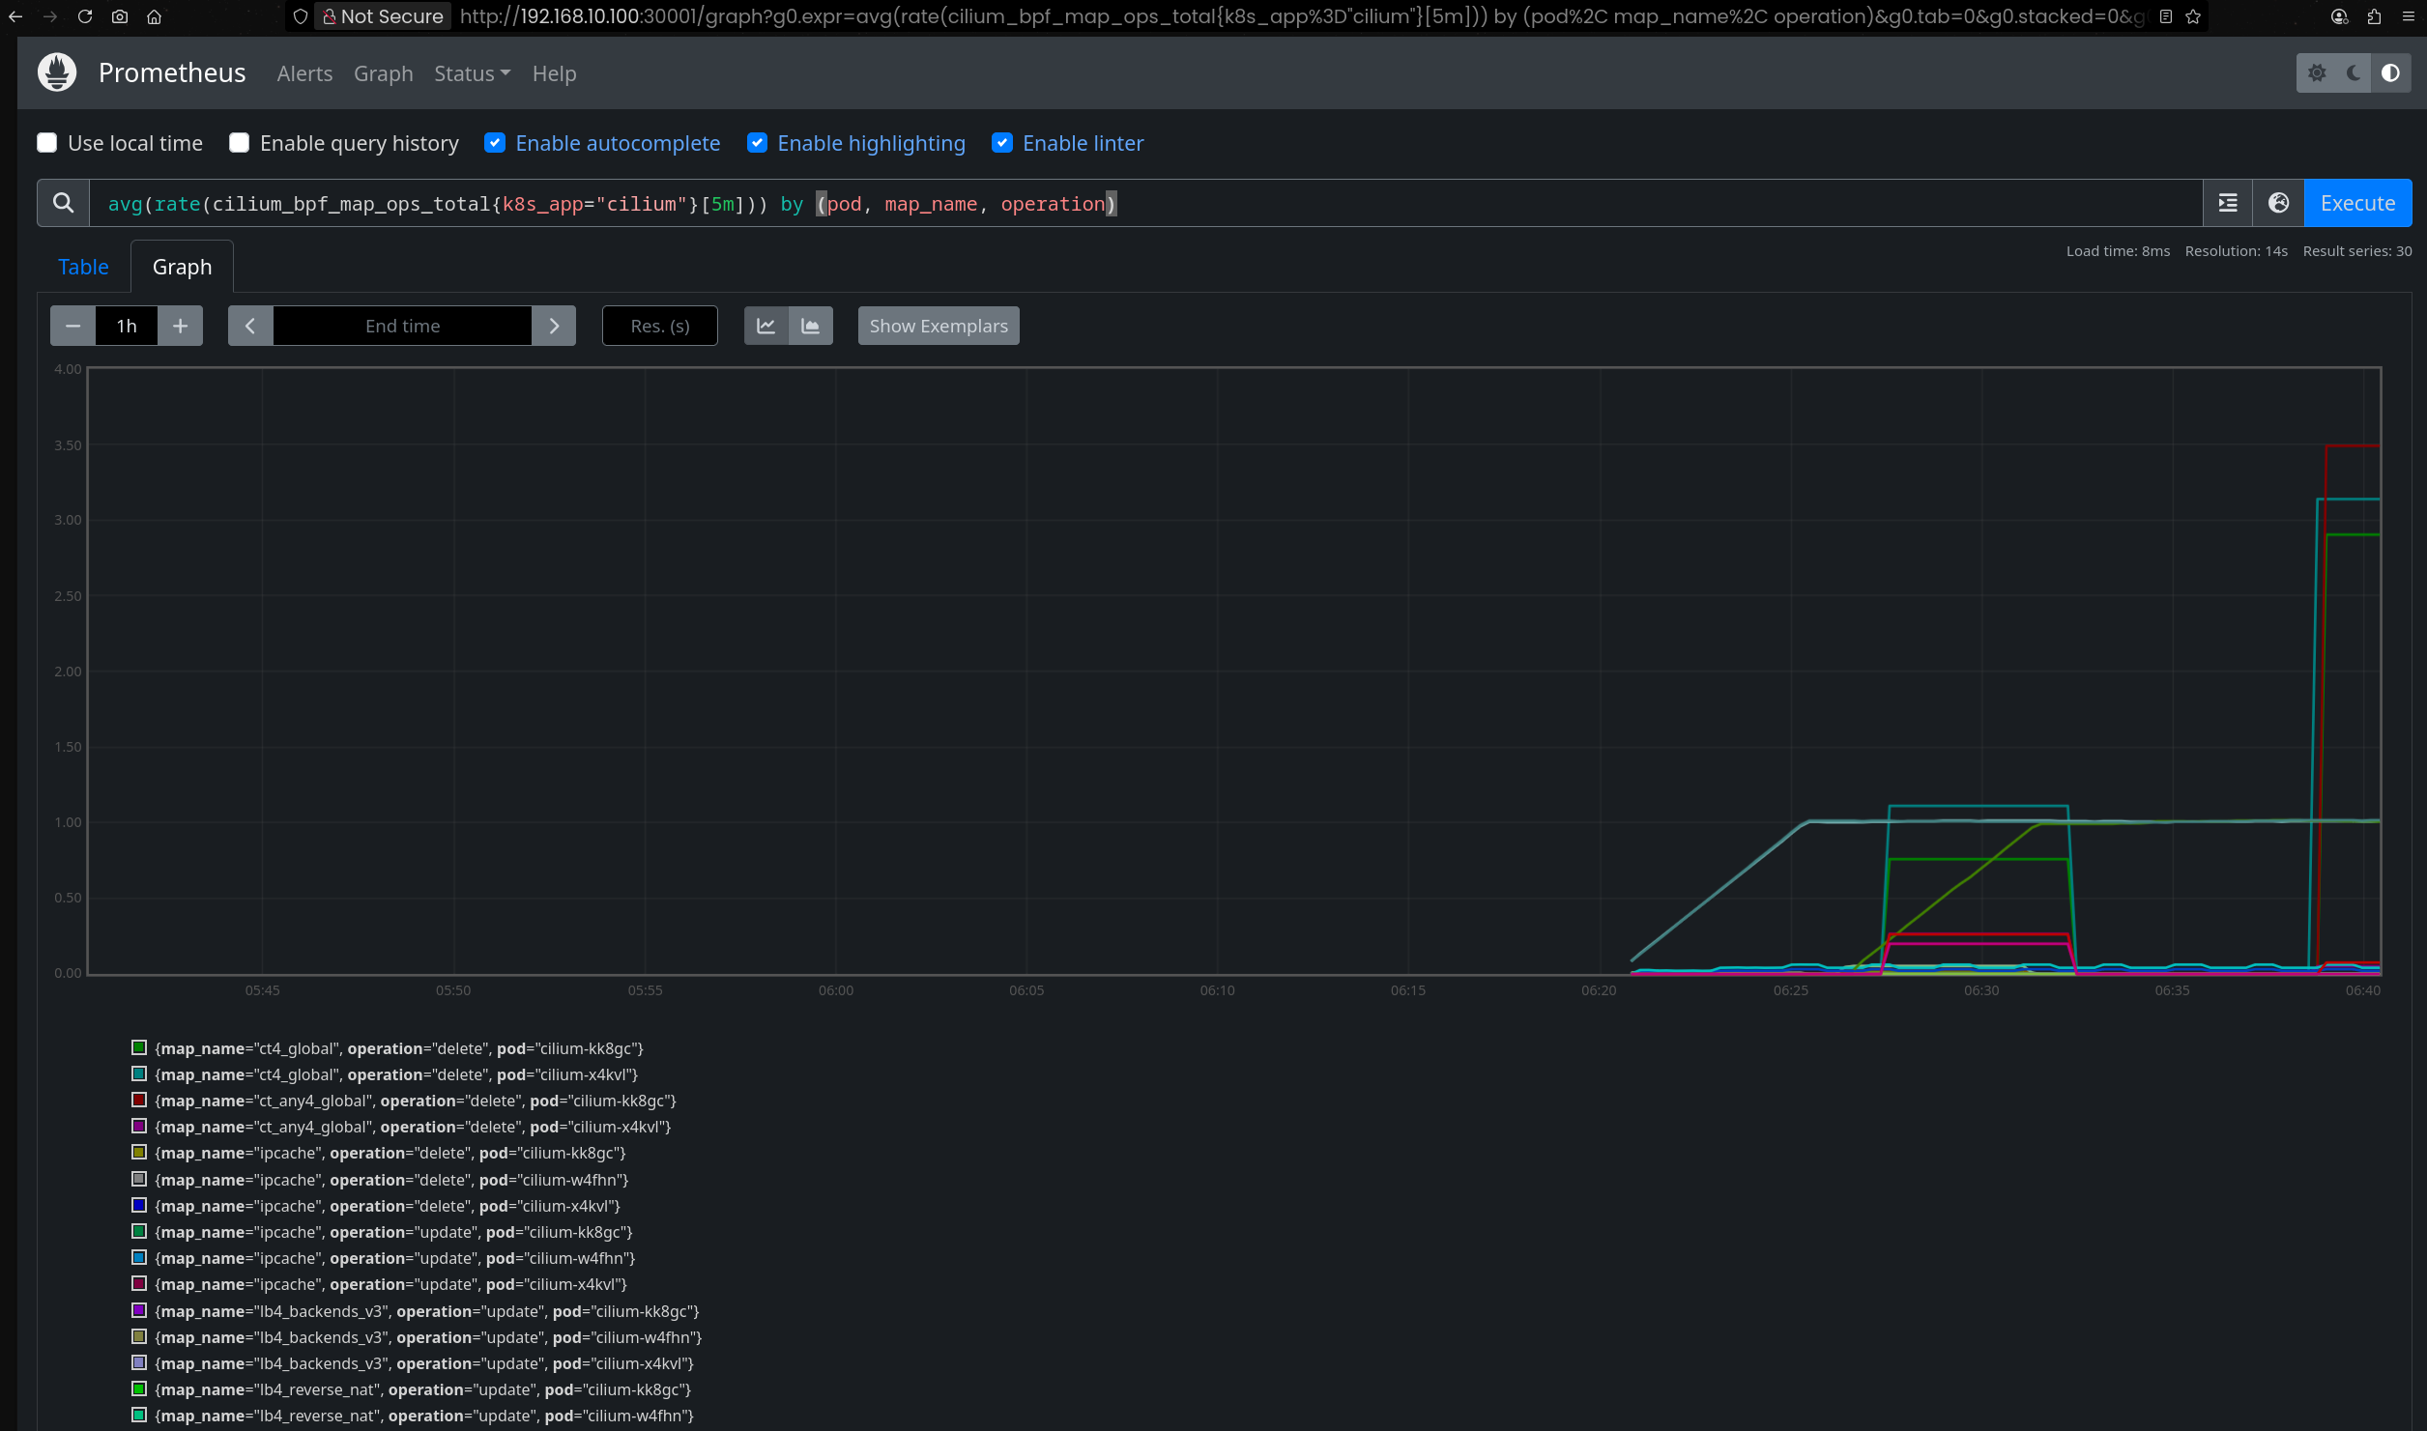Open the browser hamburger menu
The width and height of the screenshot is (2427, 1431).
pyautogui.click(x=2408, y=16)
